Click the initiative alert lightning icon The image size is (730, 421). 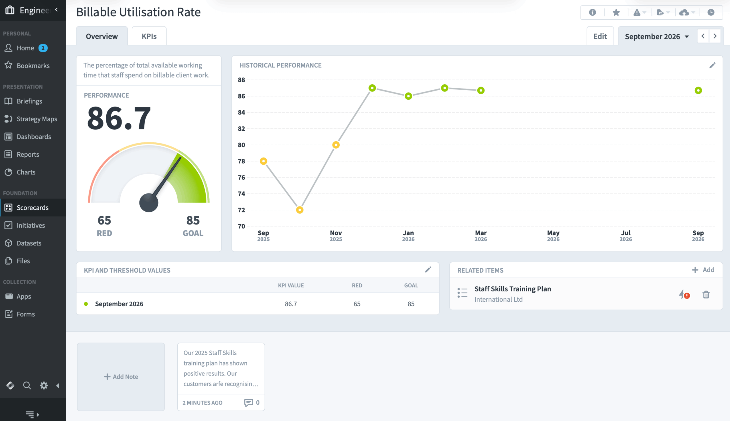point(684,294)
